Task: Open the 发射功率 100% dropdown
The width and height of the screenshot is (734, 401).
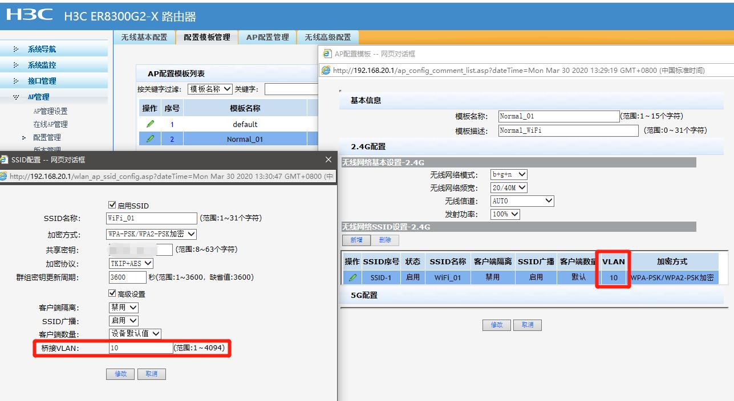Action: pos(505,214)
